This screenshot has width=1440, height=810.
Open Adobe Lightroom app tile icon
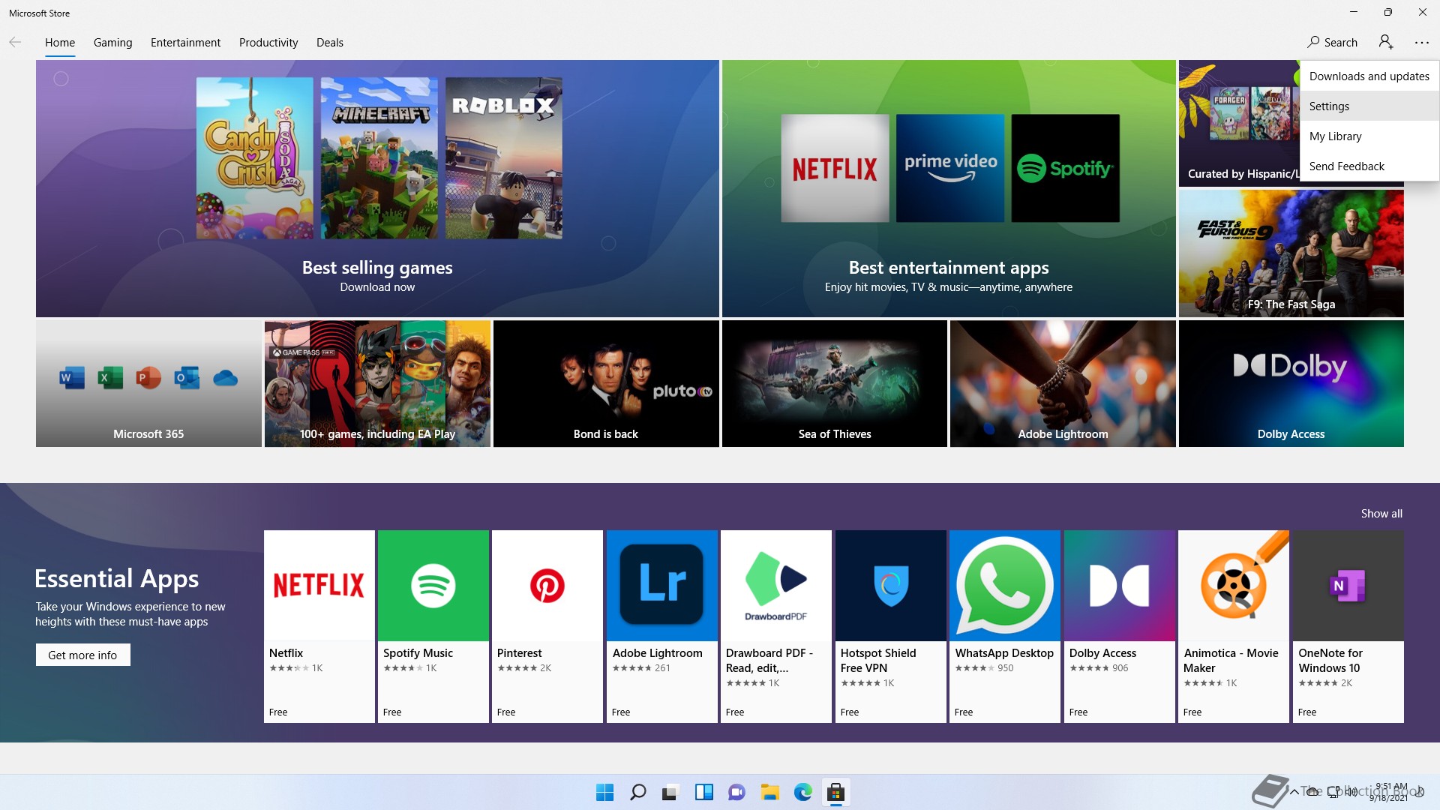[662, 586]
